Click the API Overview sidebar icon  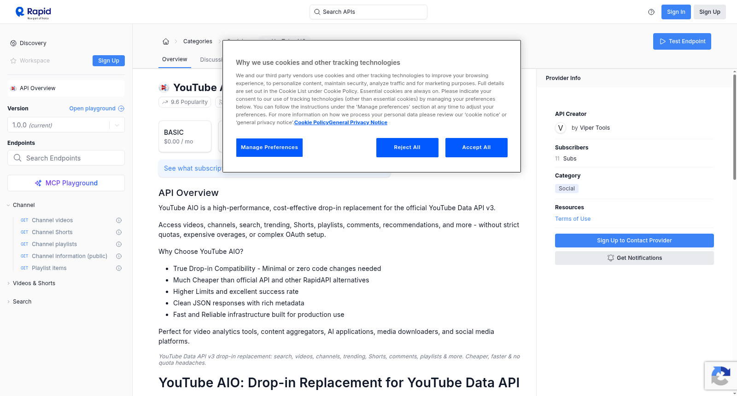[13, 88]
